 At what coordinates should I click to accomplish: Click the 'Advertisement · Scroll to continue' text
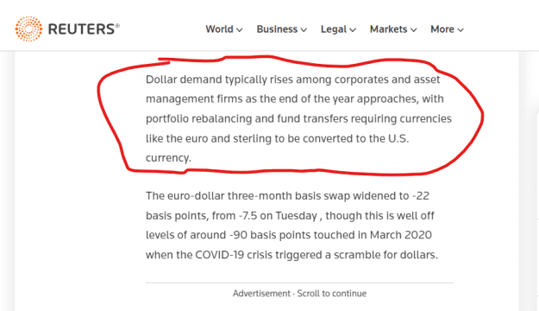point(299,294)
